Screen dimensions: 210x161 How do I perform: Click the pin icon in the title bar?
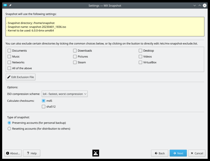pos(10,5)
